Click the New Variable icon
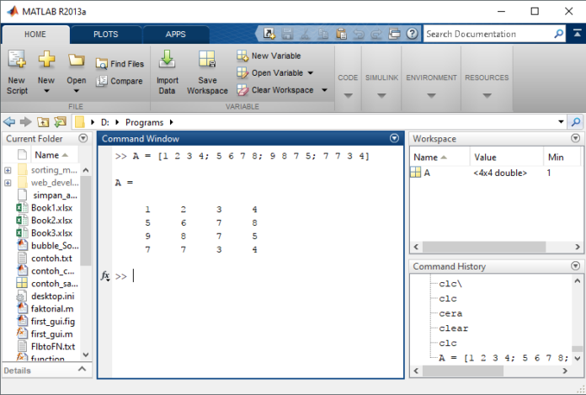Image resolution: width=586 pixels, height=395 pixels. [x=242, y=56]
